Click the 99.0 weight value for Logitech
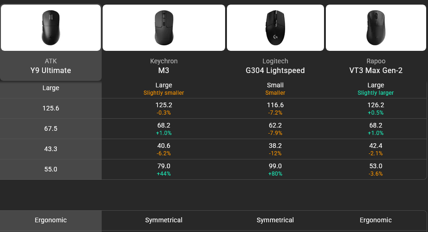The width and height of the screenshot is (428, 232). point(275,166)
